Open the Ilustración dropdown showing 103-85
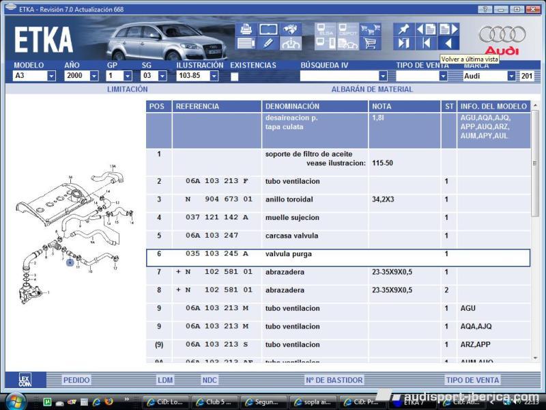This screenshot has width=546, height=410. (214, 76)
